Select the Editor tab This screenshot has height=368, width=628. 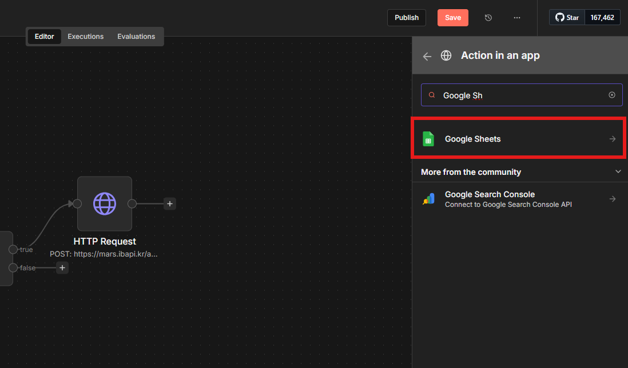tap(45, 37)
